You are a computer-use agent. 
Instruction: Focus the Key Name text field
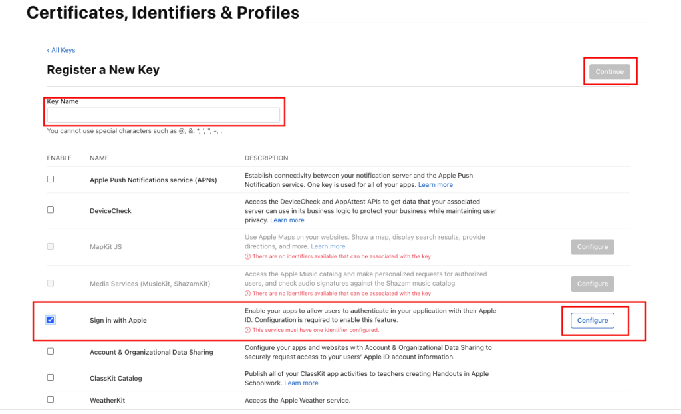[x=164, y=115]
